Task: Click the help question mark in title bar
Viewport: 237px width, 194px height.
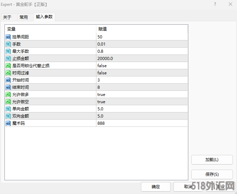Action: (215, 4)
